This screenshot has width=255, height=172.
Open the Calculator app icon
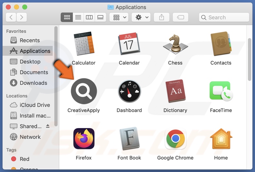[84, 44]
